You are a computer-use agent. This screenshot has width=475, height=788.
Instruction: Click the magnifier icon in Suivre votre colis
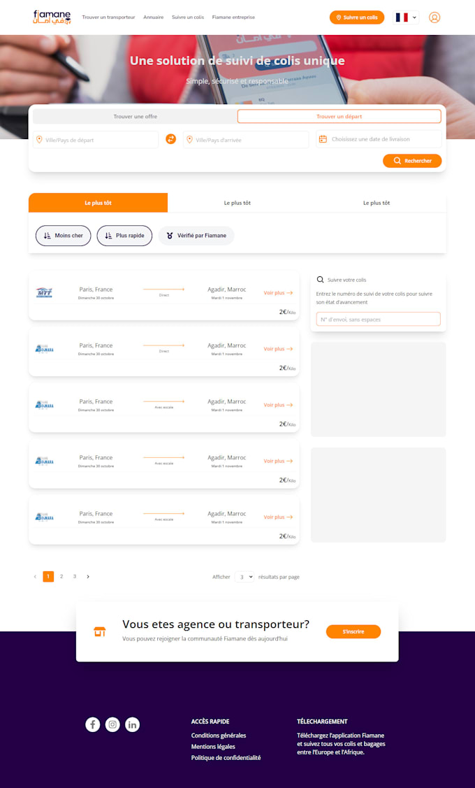point(321,280)
